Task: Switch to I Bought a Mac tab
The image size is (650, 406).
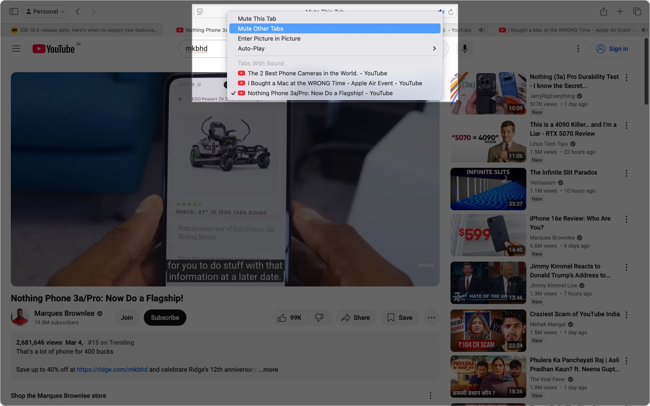Action: point(568,30)
